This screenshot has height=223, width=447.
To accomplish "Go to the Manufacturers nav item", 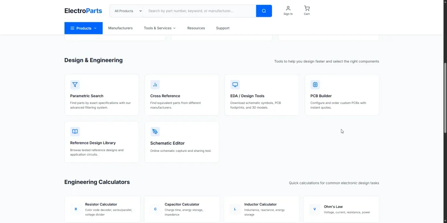I will (x=120, y=28).
